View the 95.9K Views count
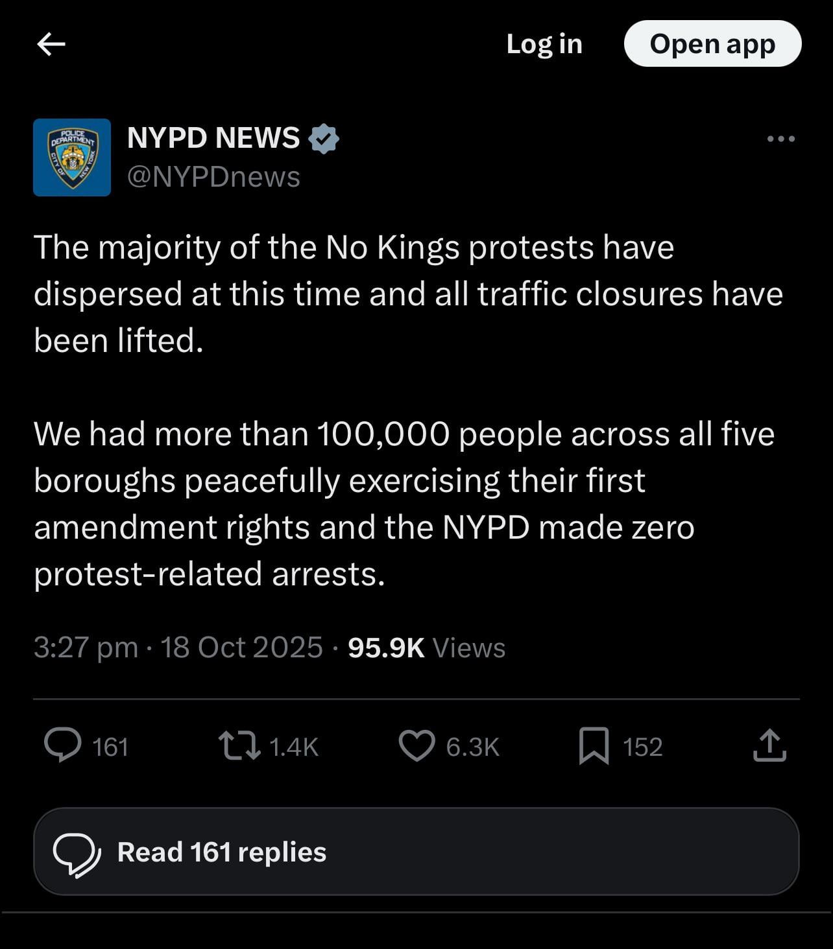This screenshot has height=949, width=833. (x=426, y=648)
